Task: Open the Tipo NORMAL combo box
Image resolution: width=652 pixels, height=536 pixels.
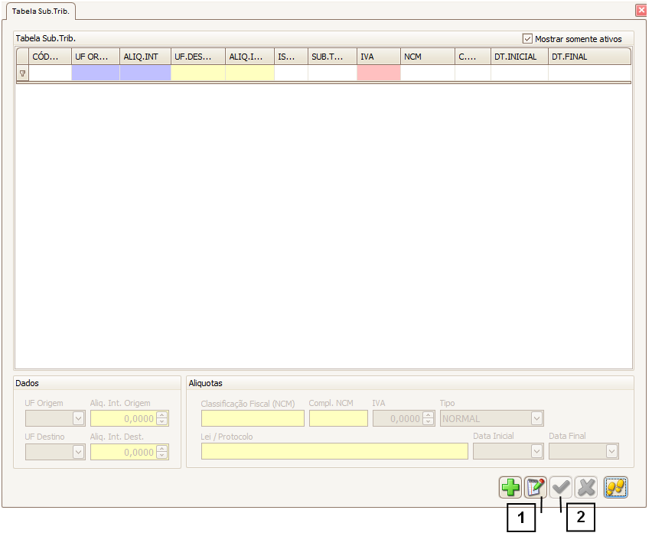Action: point(536,418)
